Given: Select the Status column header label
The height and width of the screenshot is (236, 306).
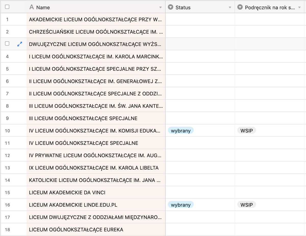Looking at the screenshot, I should coord(183,7).
